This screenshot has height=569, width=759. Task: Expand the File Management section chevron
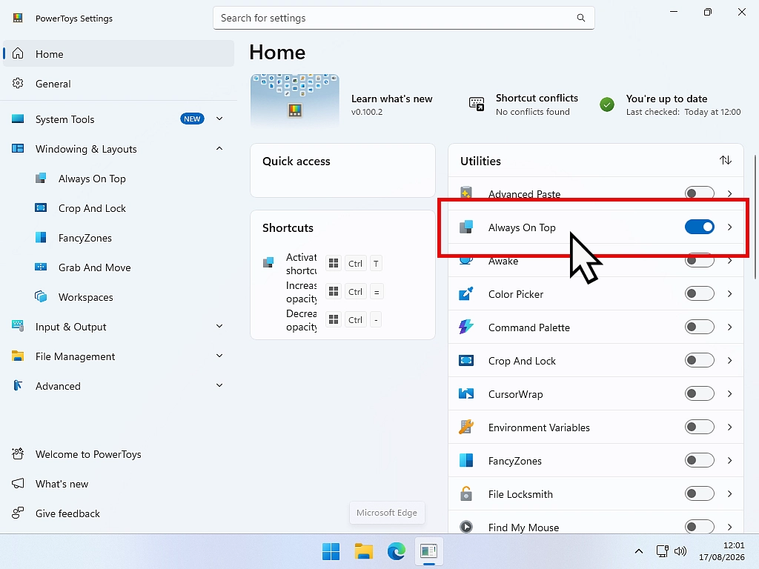coord(219,356)
